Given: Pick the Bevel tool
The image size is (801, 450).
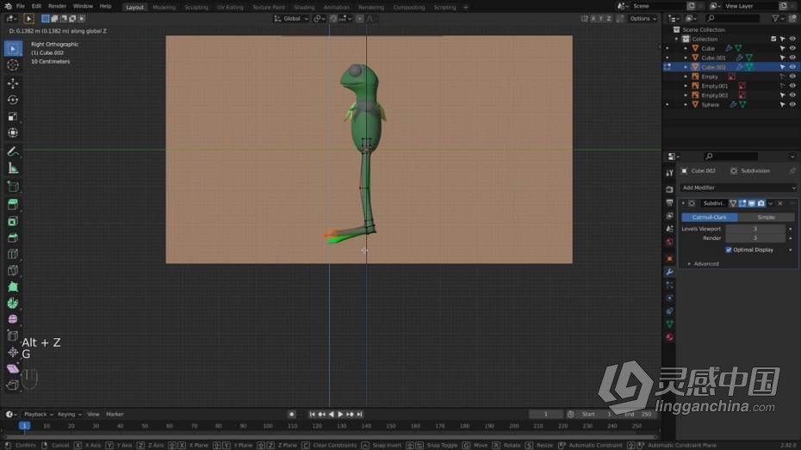Looking at the screenshot, I should pyautogui.click(x=13, y=237).
